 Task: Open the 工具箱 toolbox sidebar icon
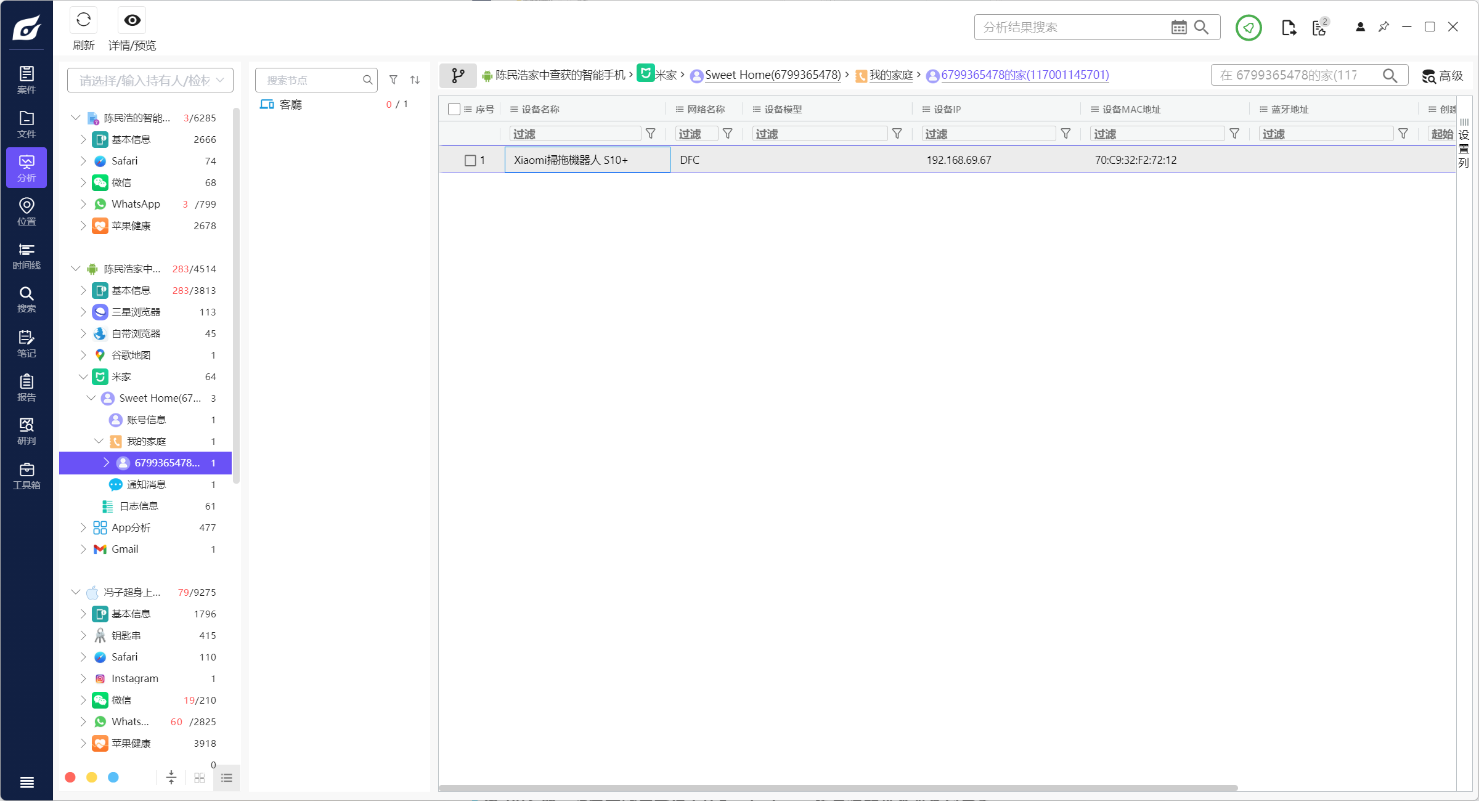point(26,476)
